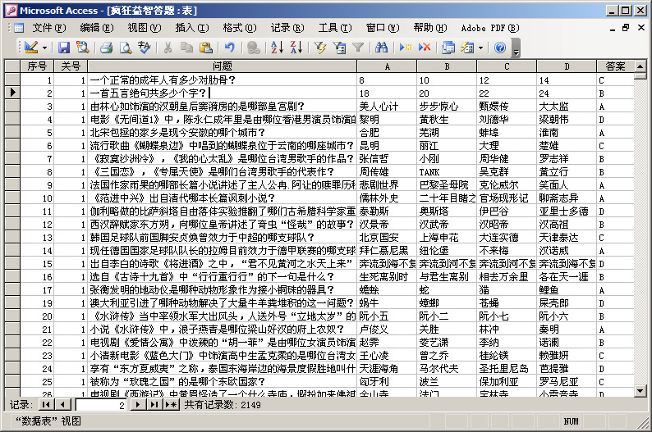Click the Paste clipboard icon
This screenshot has height=432, width=652.
point(206,48)
